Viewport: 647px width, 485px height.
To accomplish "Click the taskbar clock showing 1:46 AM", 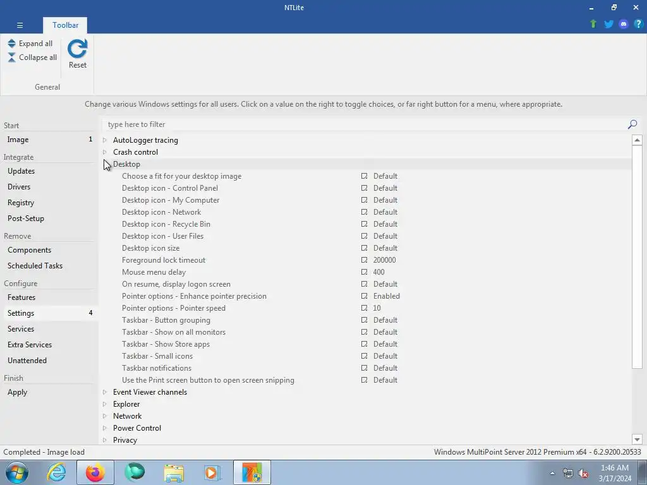I will coord(614,473).
